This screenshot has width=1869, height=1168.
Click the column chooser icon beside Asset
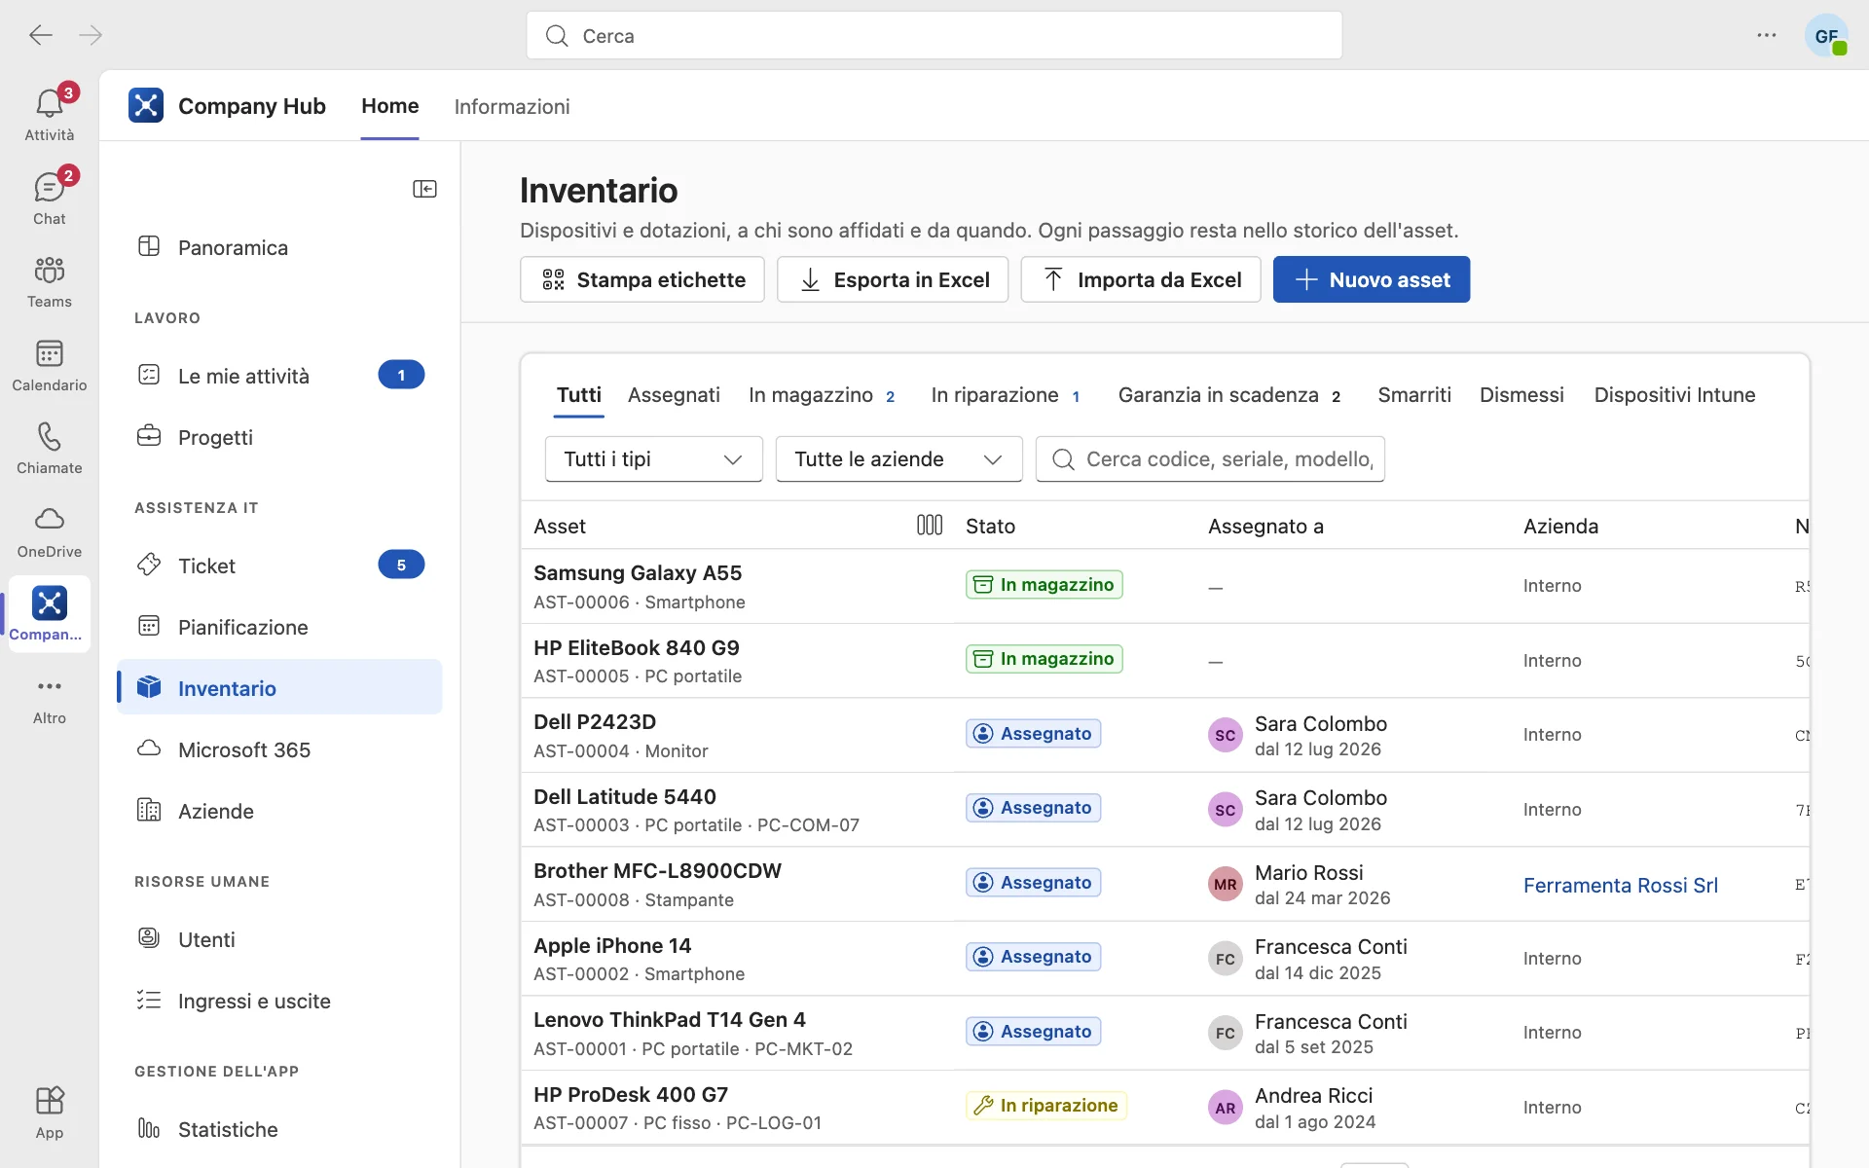930,526
